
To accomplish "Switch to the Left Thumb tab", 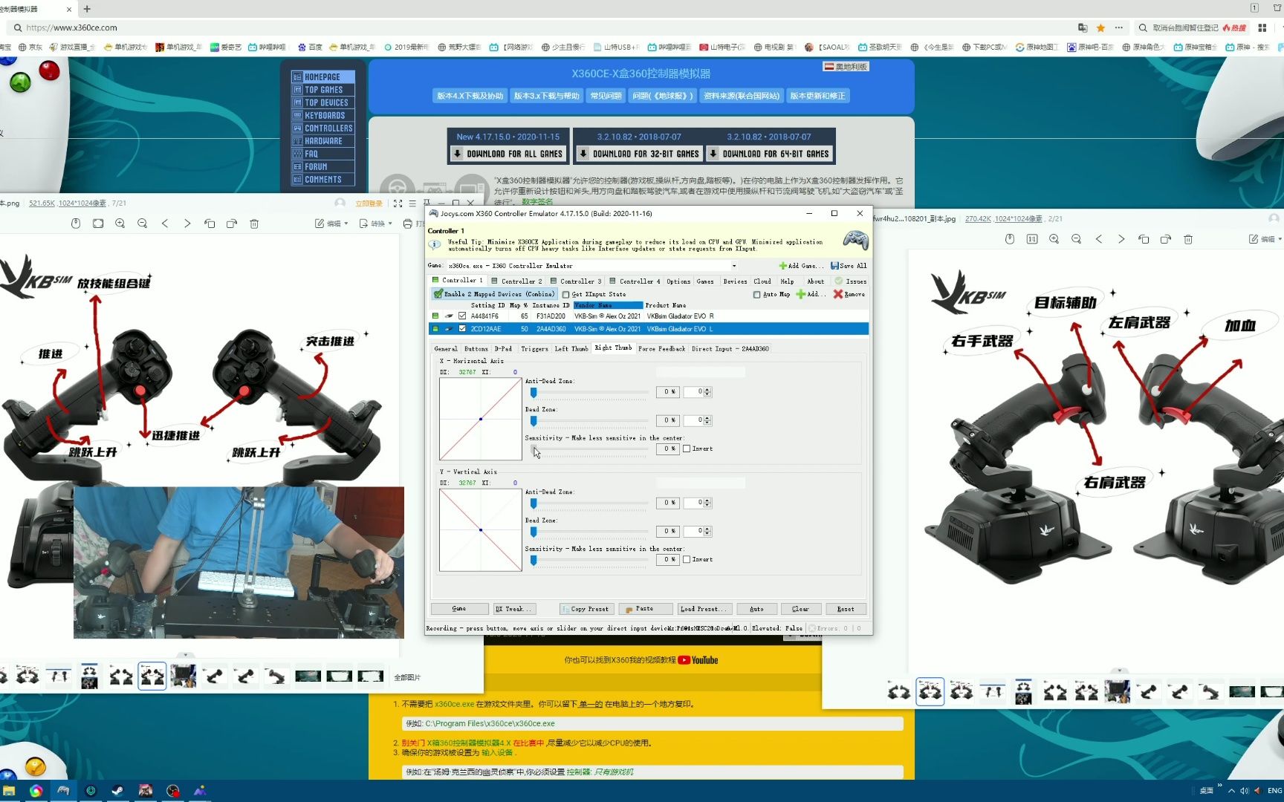I will click(571, 348).
